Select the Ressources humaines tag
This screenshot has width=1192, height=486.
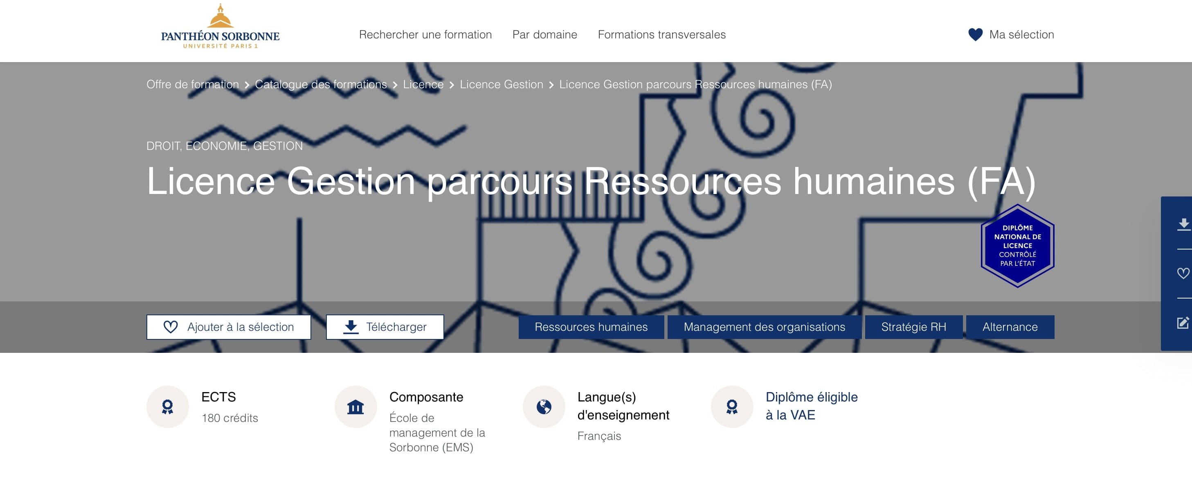(x=591, y=327)
